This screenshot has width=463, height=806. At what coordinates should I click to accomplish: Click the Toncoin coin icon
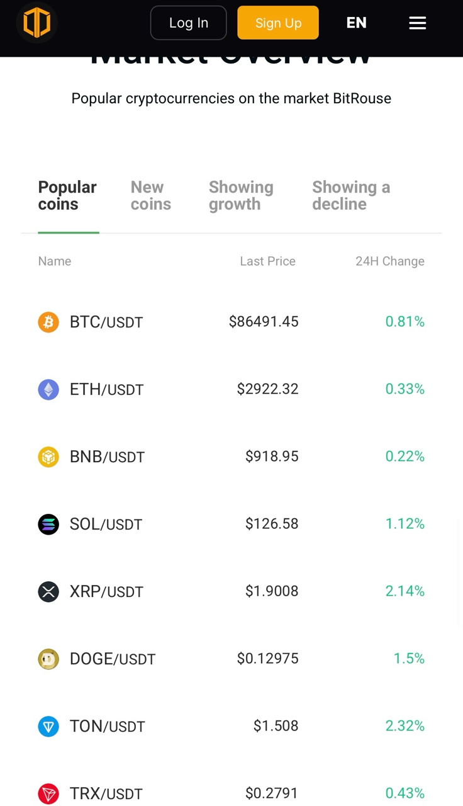click(x=48, y=726)
